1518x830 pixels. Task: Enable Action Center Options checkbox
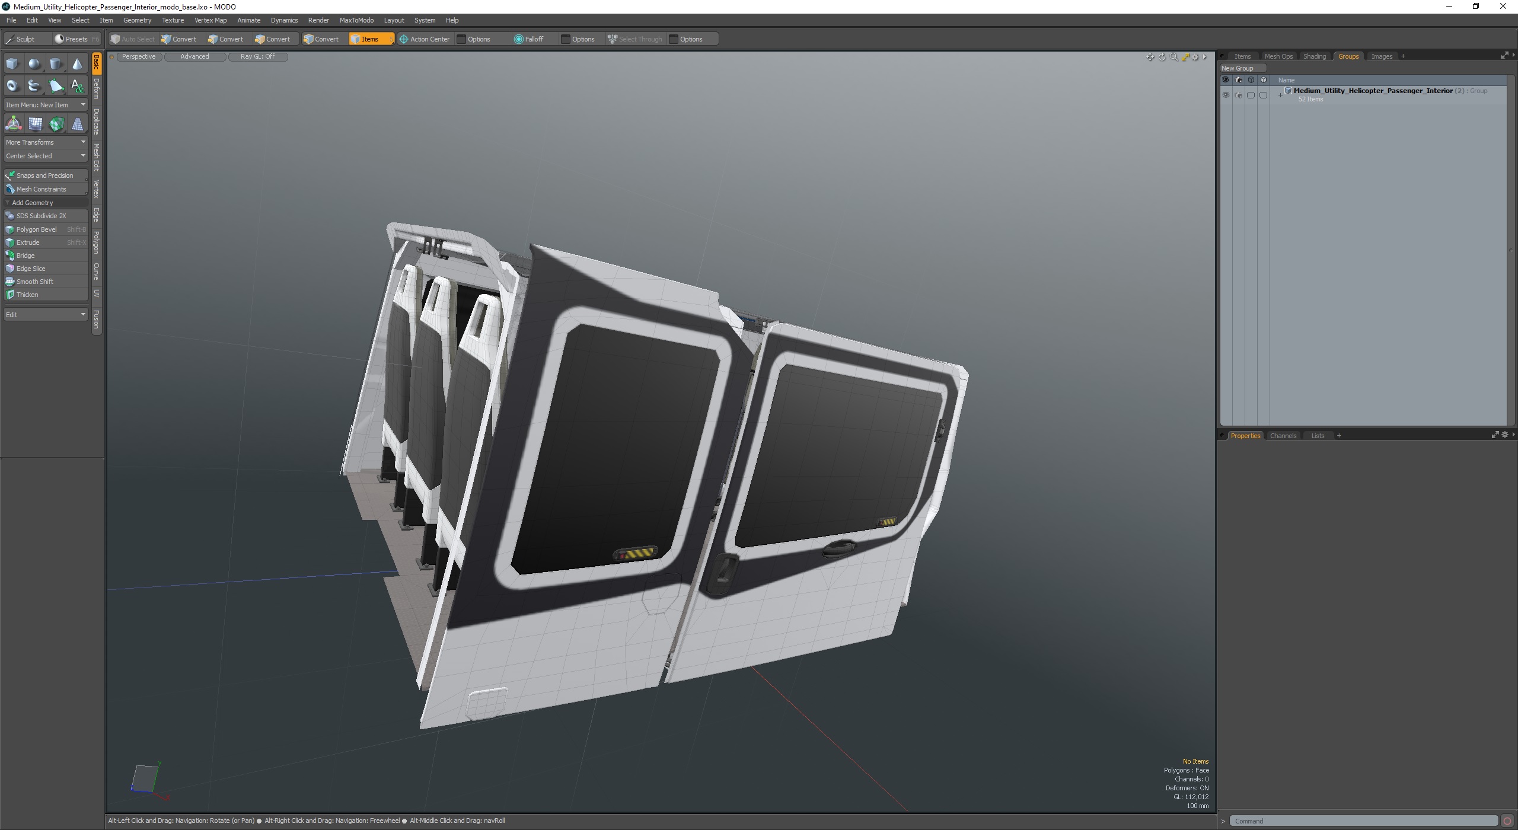(462, 39)
